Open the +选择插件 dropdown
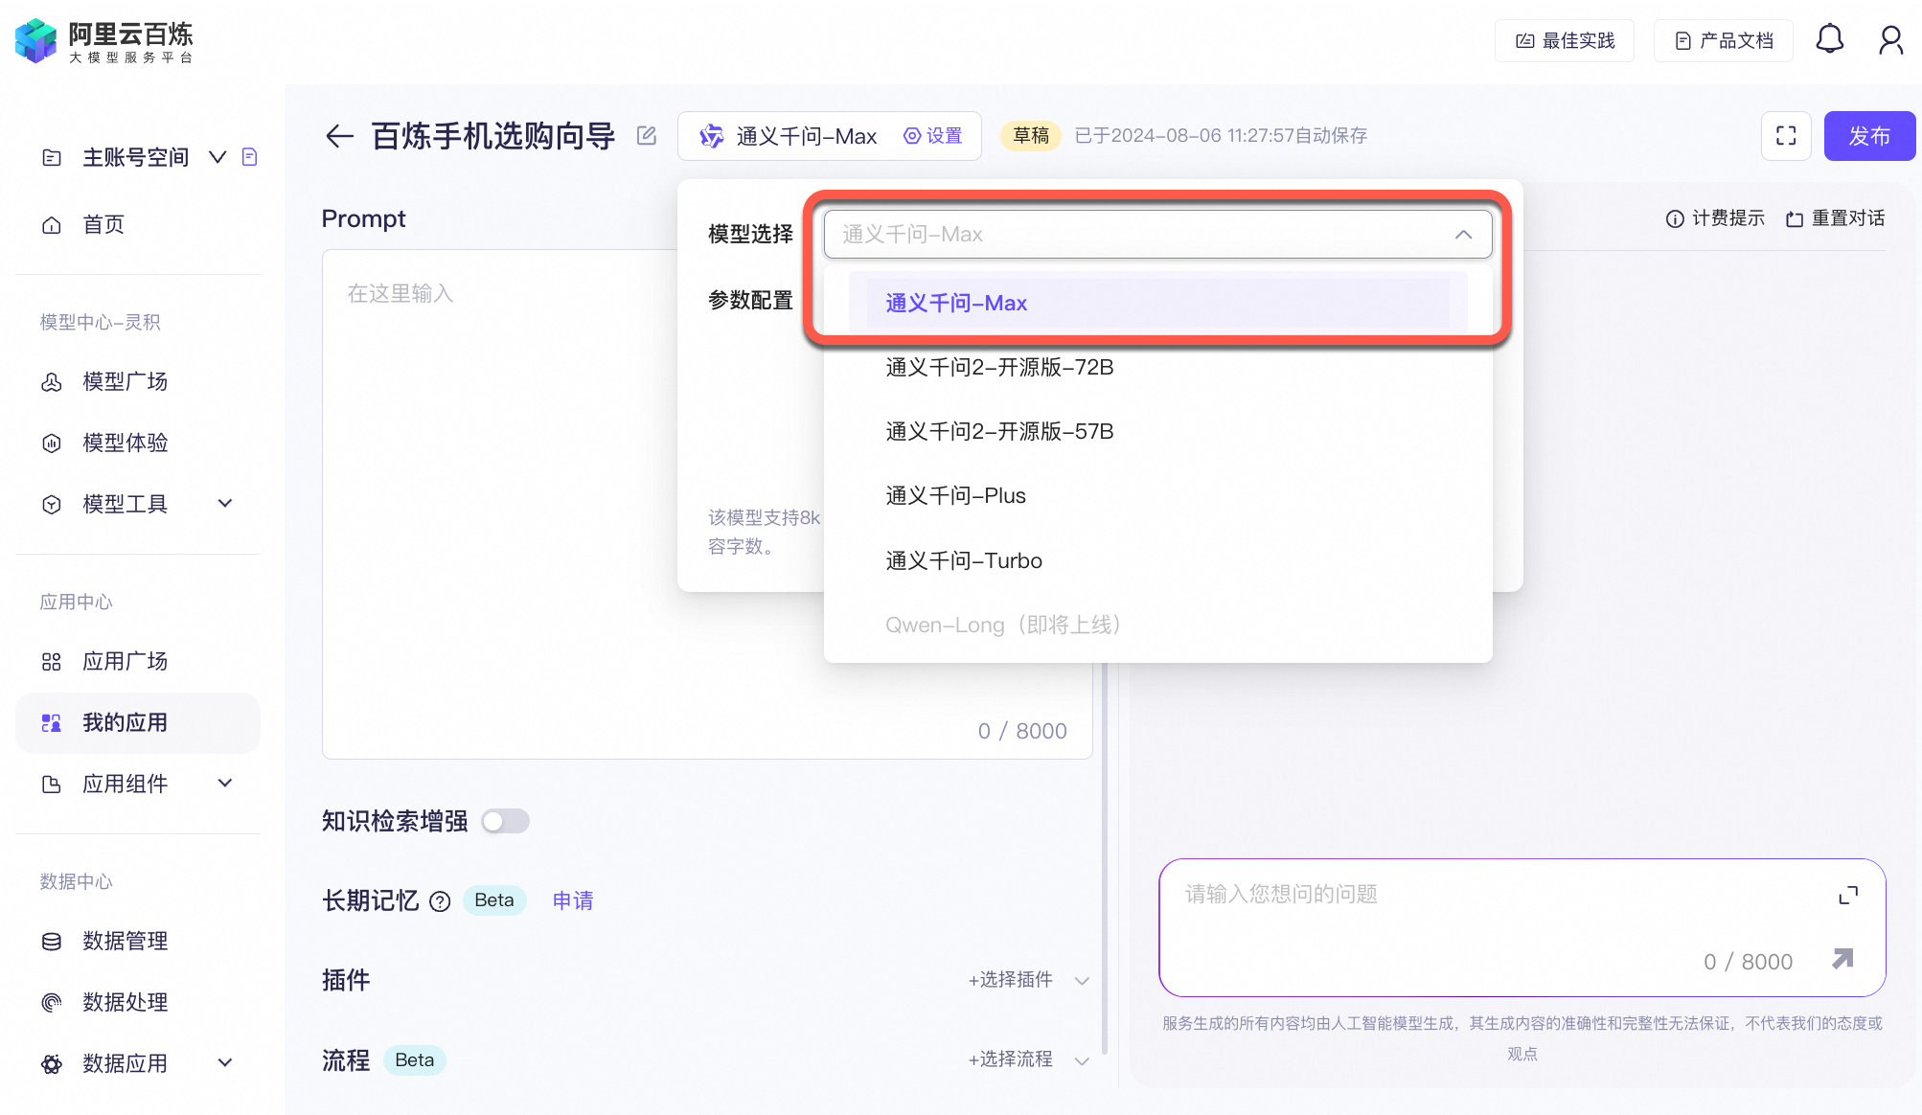The image size is (1922, 1115). click(1029, 980)
